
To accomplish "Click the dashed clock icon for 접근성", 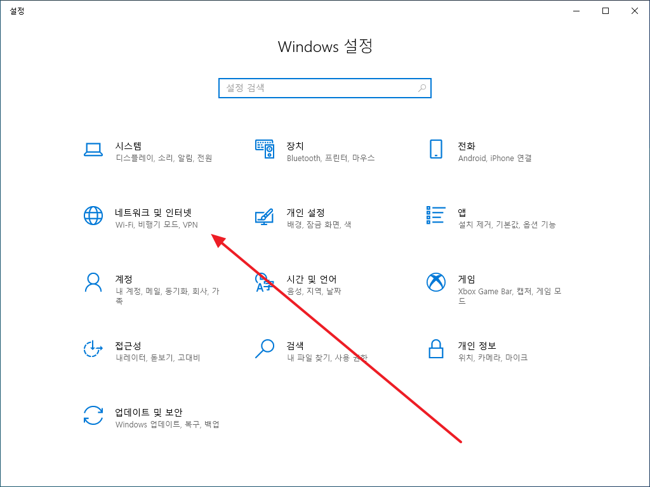I will pyautogui.click(x=93, y=349).
